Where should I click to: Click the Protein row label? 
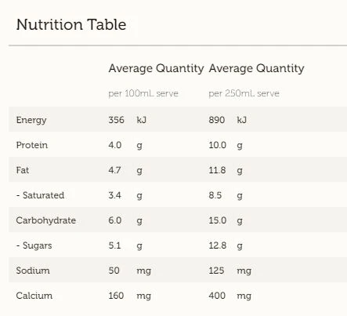32,145
